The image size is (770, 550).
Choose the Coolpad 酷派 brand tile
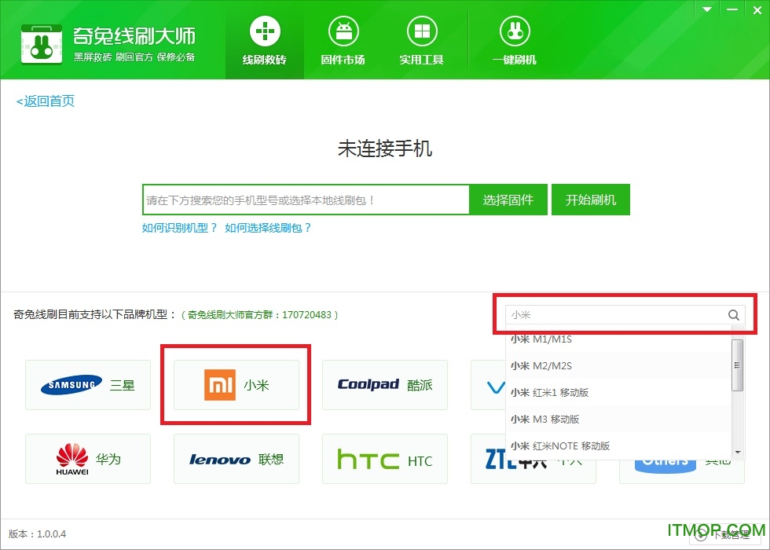coord(385,385)
